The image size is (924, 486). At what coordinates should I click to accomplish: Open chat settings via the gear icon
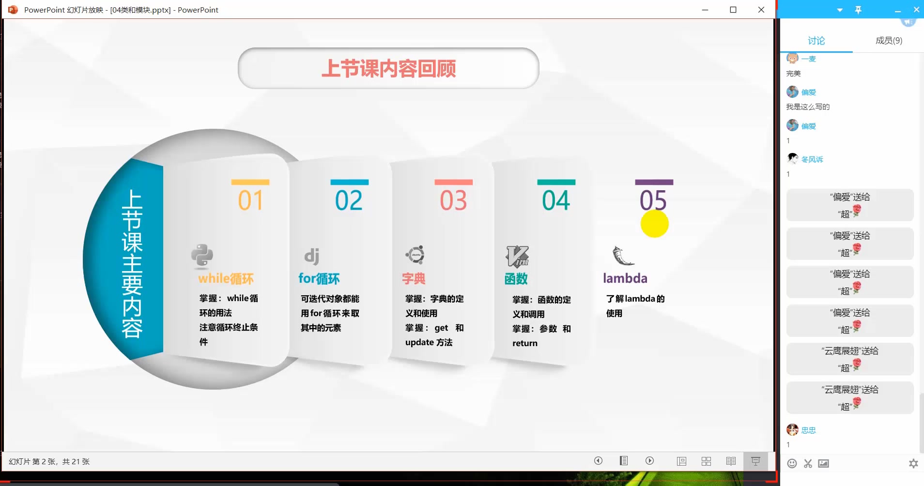pyautogui.click(x=912, y=463)
